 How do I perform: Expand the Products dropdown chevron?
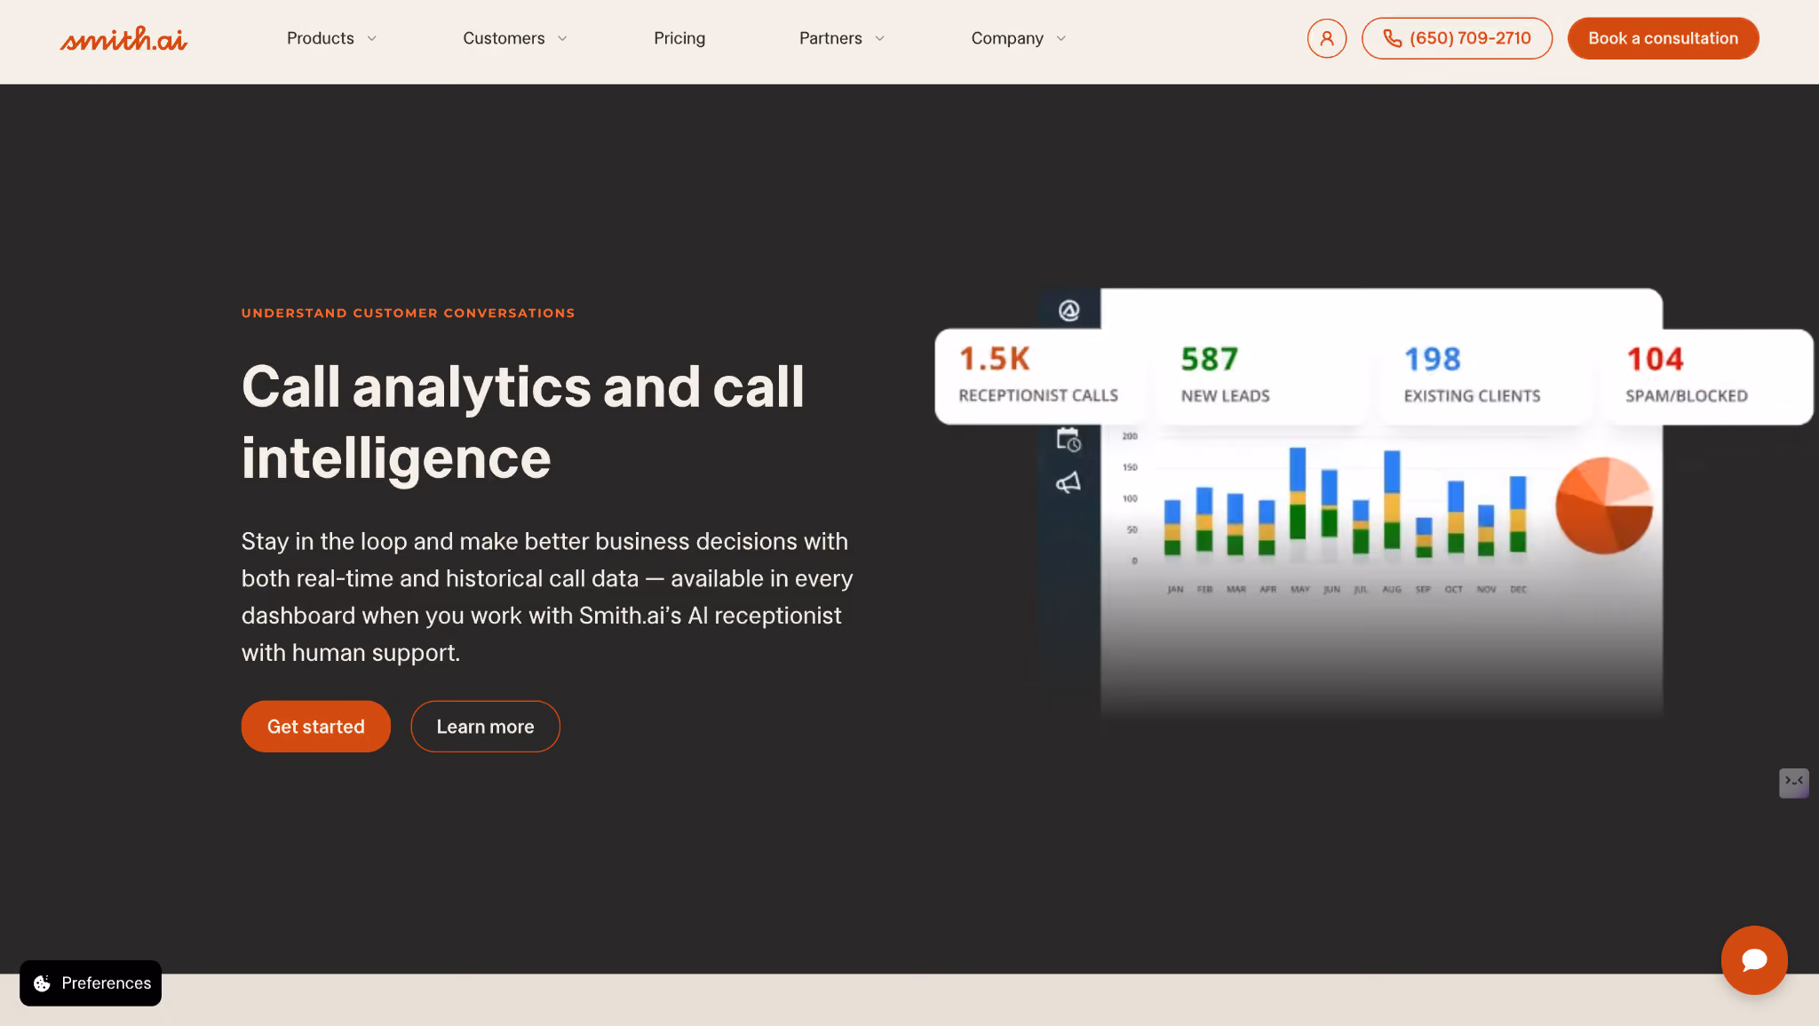[x=371, y=38]
